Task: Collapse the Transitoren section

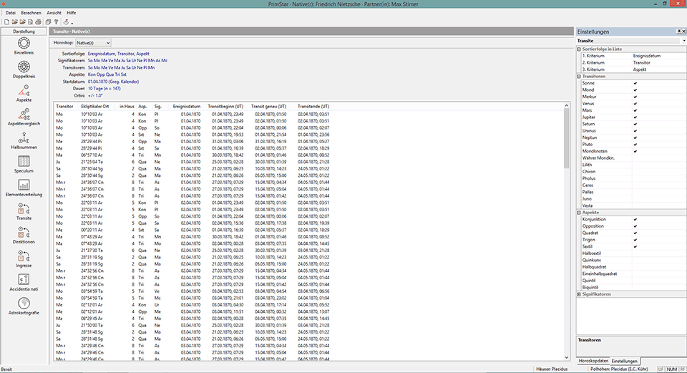Action: pyautogui.click(x=579, y=76)
